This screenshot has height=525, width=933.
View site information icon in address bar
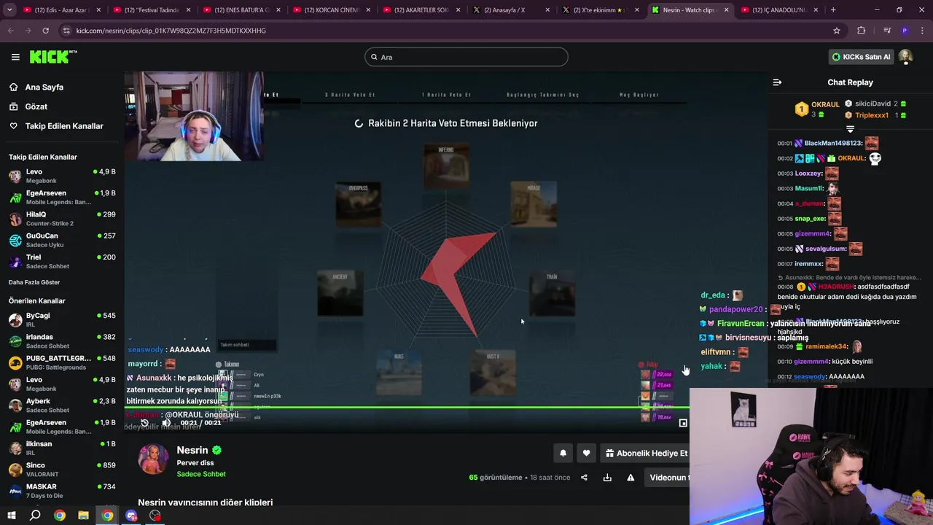[x=66, y=31]
